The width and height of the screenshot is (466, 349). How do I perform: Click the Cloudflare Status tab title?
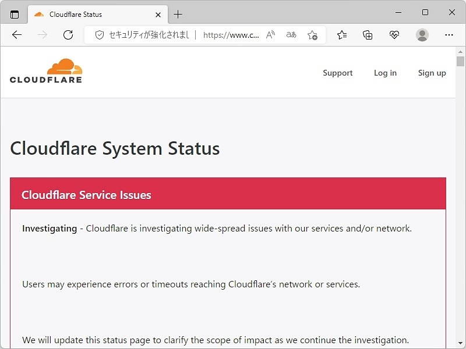[76, 15]
